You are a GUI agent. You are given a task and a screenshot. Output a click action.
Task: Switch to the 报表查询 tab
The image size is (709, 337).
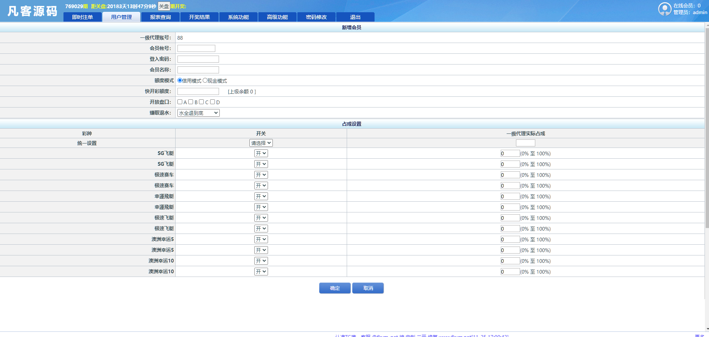pyautogui.click(x=160, y=17)
